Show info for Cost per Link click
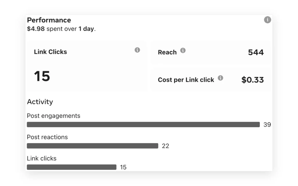 [x=221, y=78]
